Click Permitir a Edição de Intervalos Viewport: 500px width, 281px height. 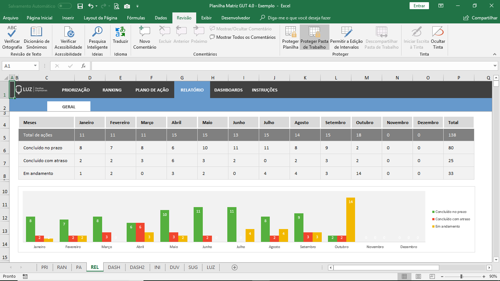click(346, 32)
